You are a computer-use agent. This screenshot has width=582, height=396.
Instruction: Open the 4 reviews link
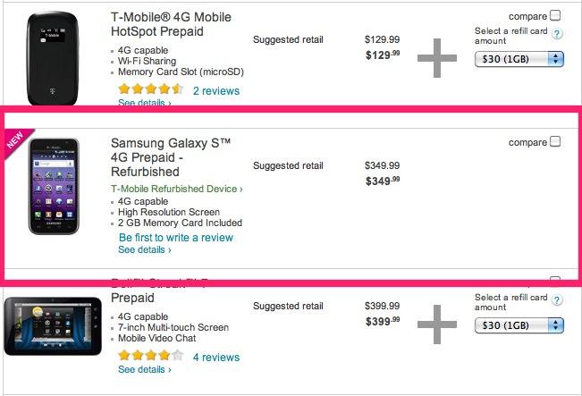[x=215, y=358]
